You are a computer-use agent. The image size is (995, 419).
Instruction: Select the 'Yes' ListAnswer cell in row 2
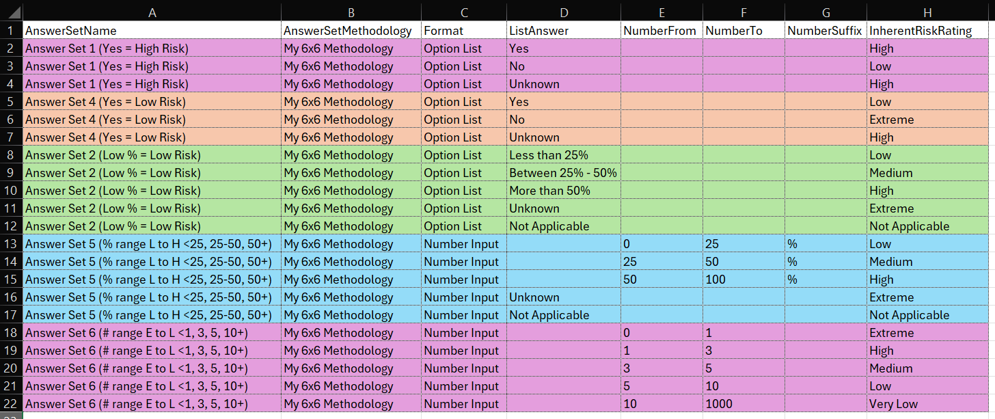(x=563, y=49)
